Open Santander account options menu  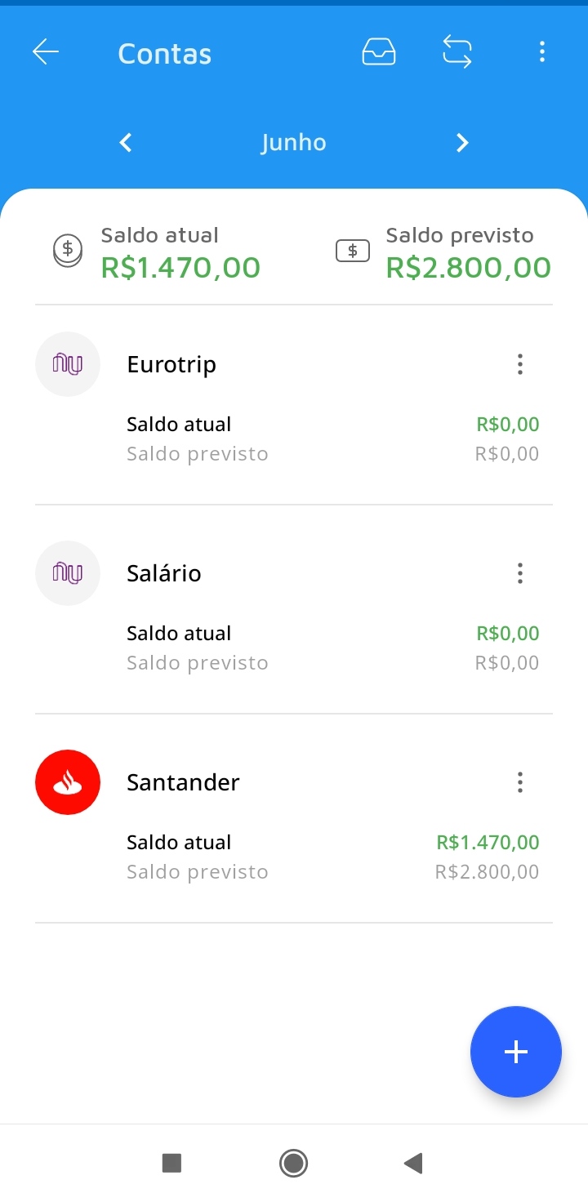tap(519, 782)
